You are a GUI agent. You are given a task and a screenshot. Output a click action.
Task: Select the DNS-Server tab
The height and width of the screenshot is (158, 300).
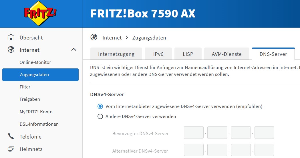coord(273,54)
